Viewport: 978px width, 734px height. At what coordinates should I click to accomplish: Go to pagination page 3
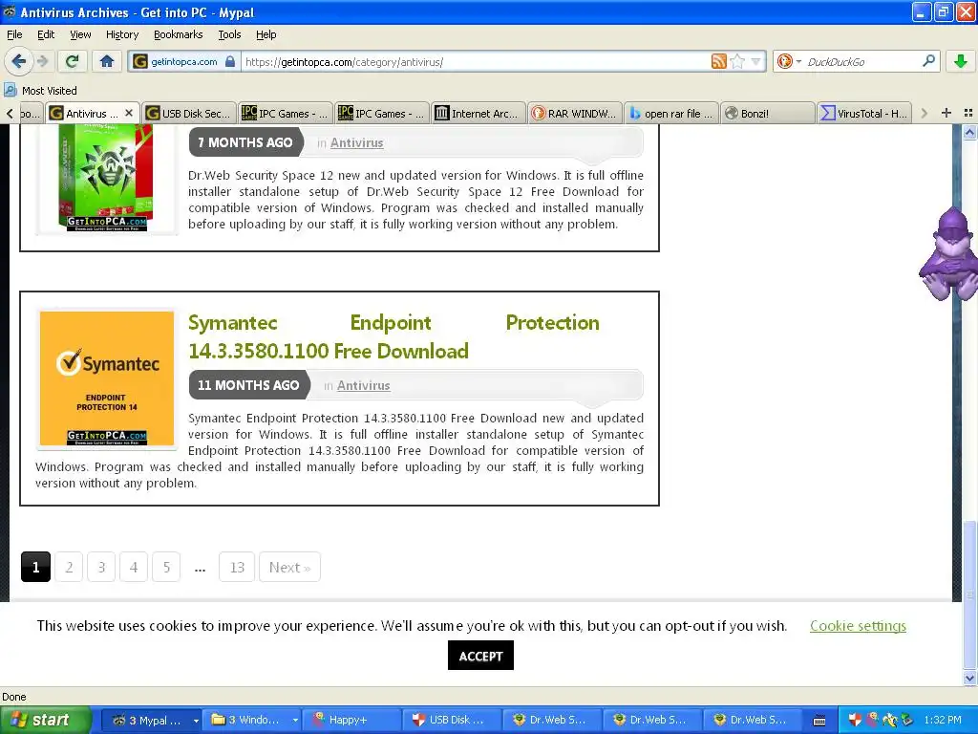tap(101, 567)
